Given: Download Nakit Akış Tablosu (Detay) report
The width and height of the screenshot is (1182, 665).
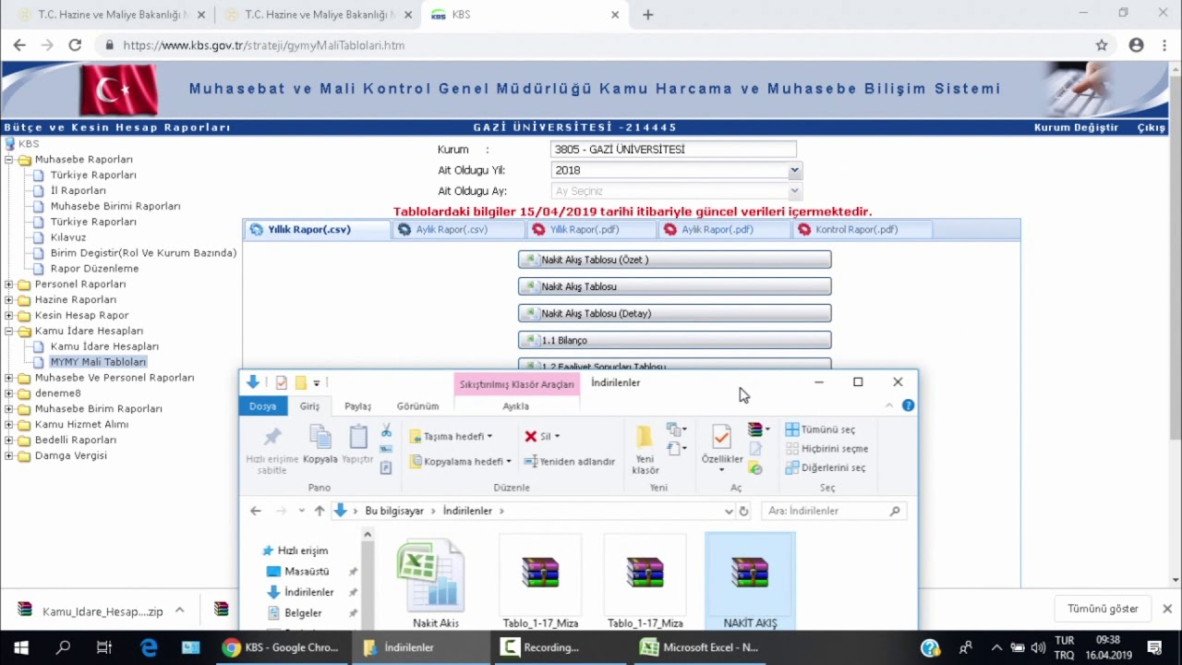Looking at the screenshot, I should 674,313.
